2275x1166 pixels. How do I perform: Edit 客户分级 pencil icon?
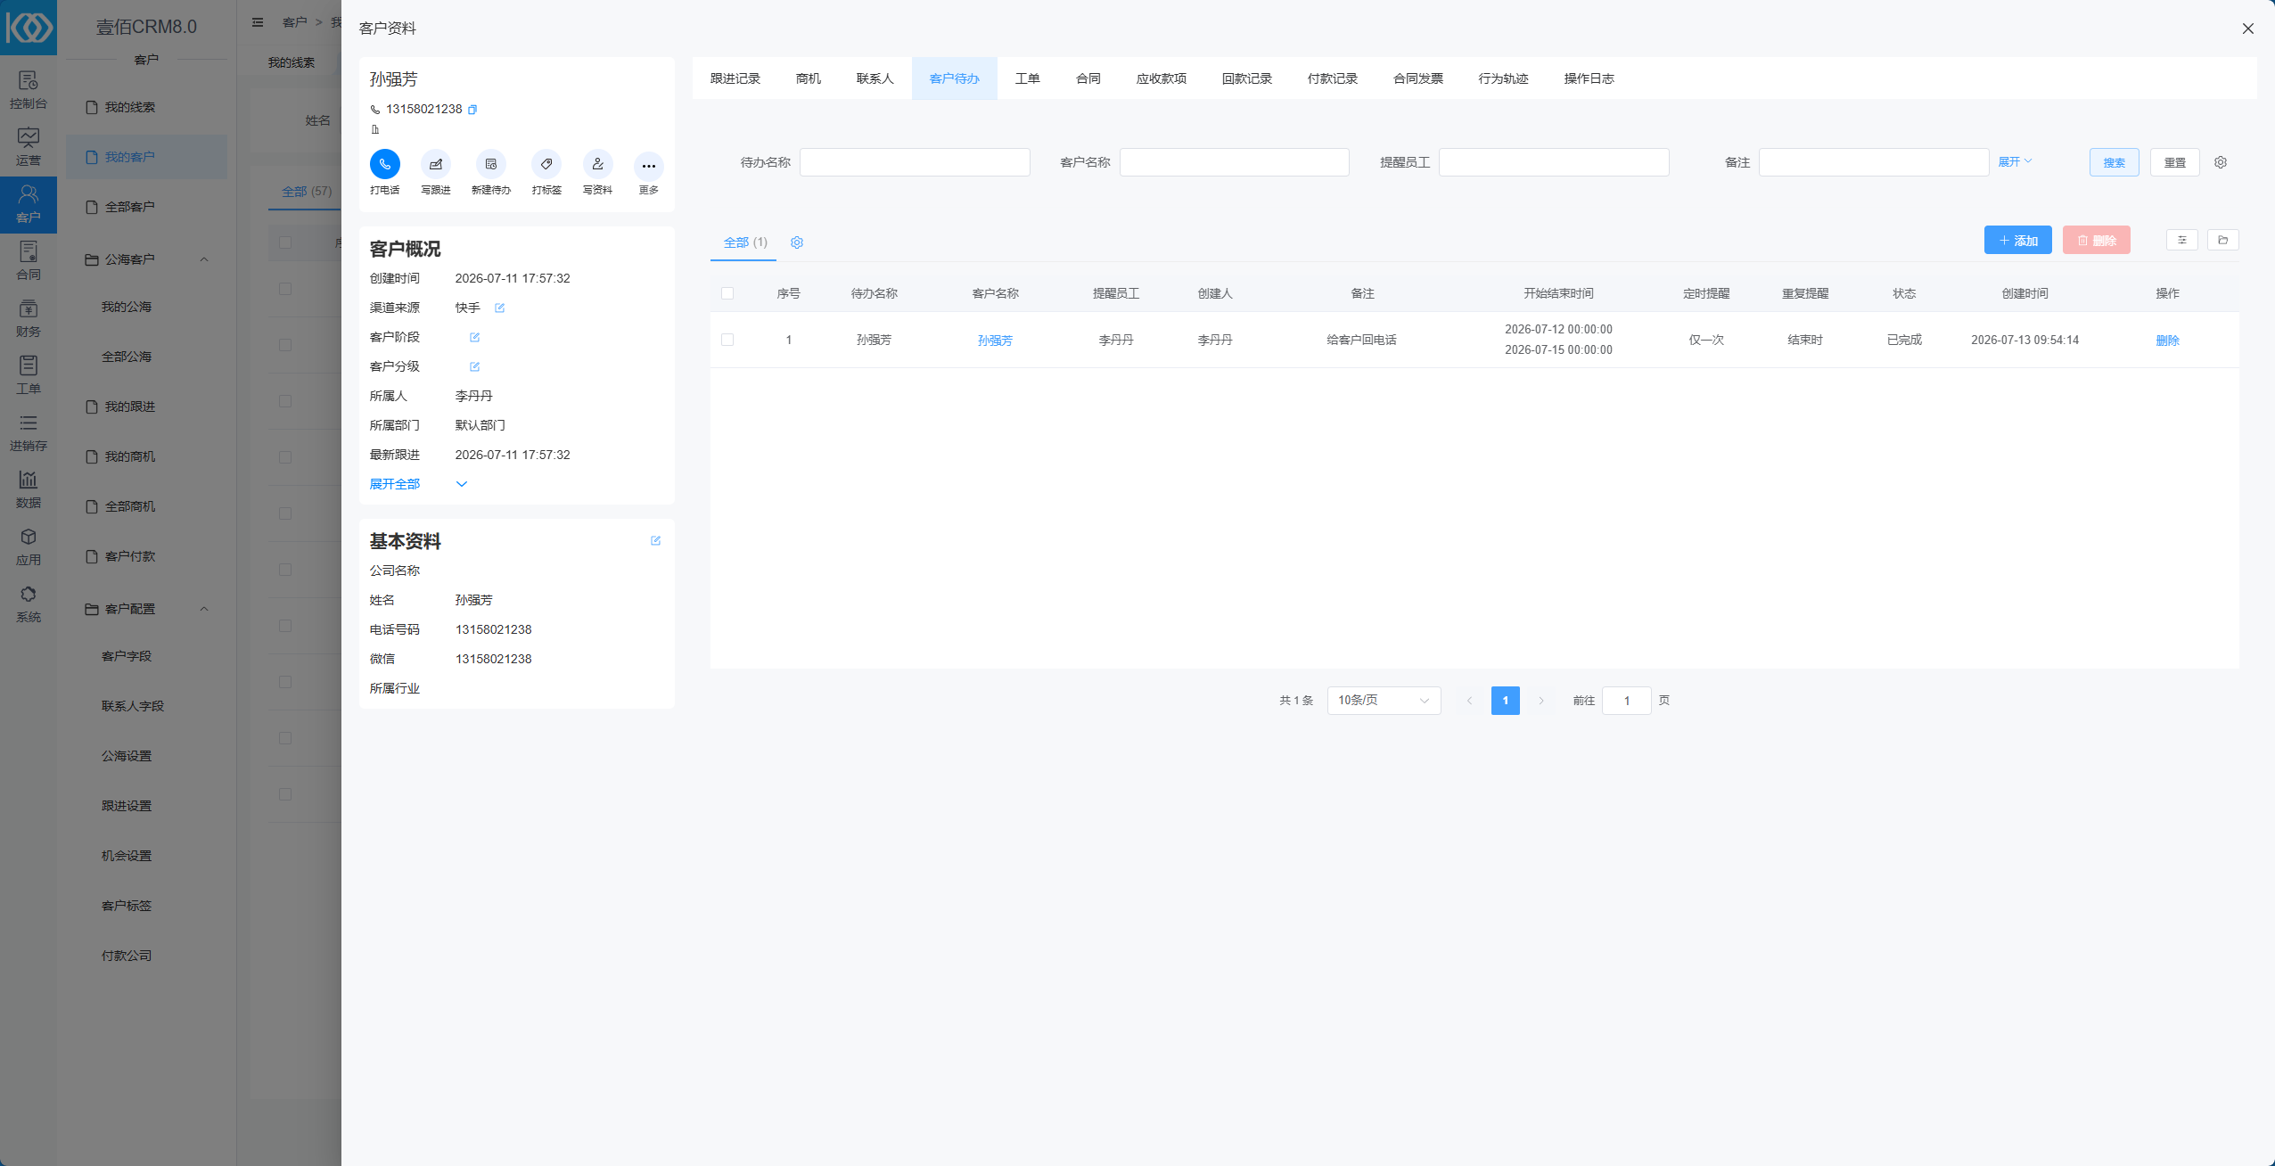click(475, 366)
